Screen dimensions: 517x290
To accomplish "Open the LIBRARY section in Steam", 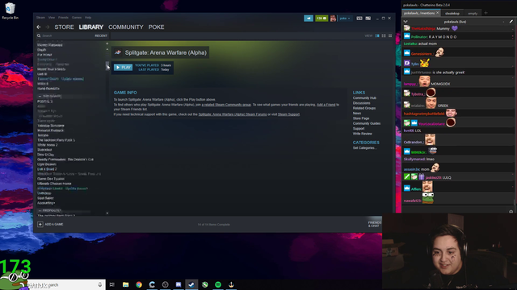I will click(91, 27).
